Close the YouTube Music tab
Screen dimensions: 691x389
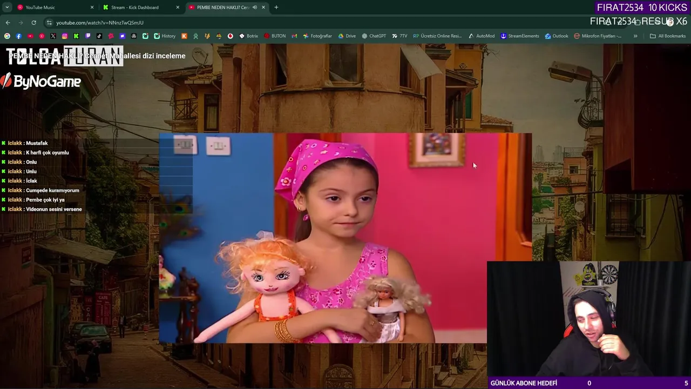[x=92, y=7]
